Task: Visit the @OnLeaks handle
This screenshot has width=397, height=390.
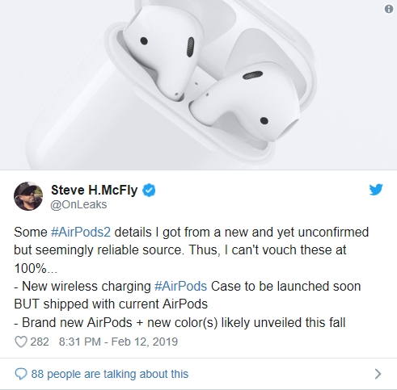Action: pyautogui.click(x=78, y=204)
